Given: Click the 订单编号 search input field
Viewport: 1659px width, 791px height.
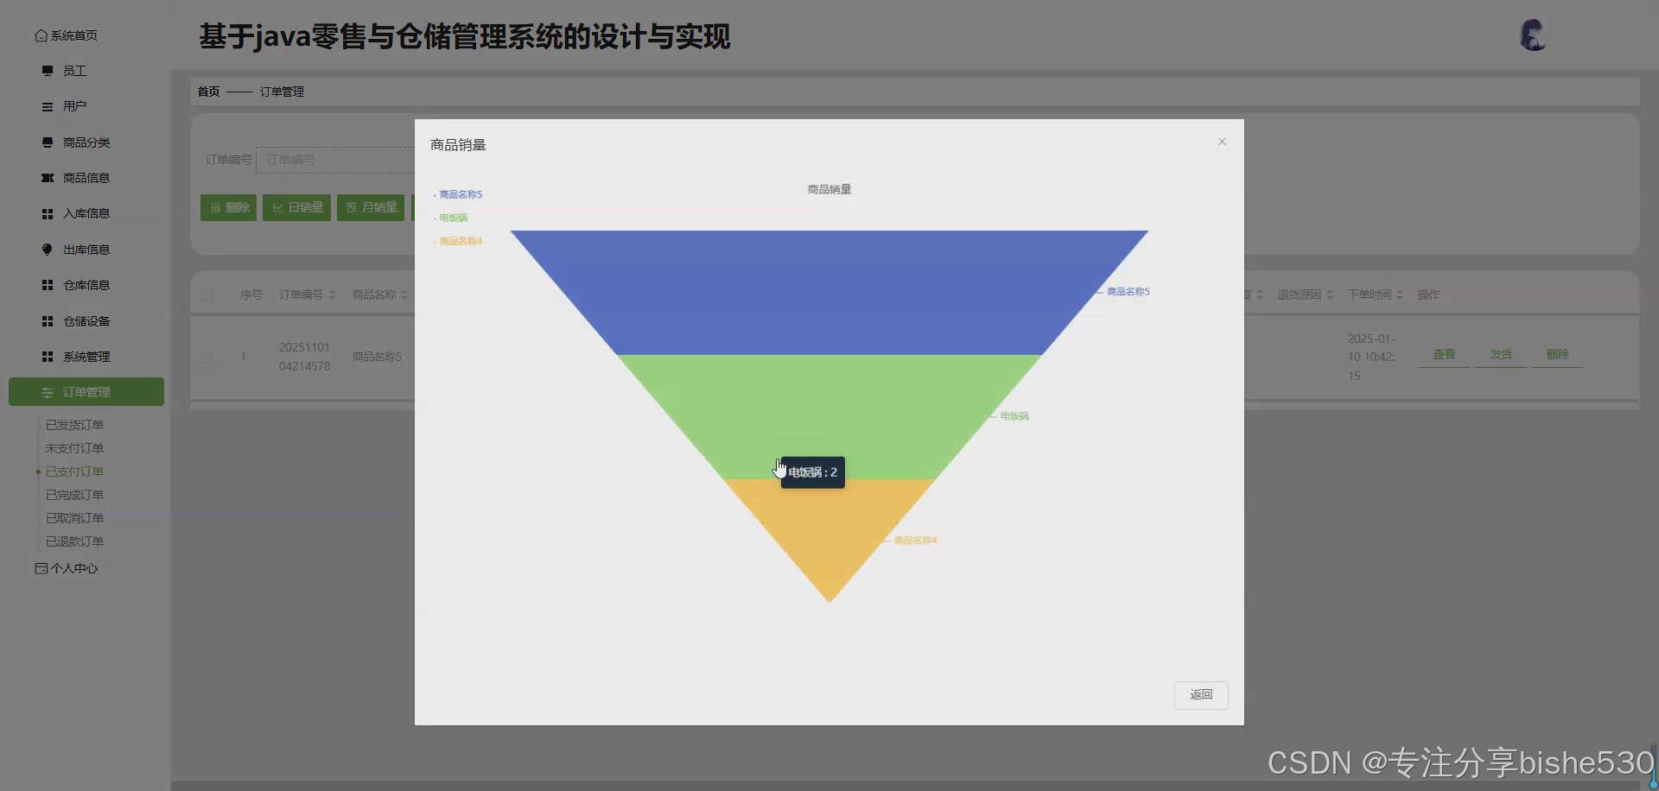Looking at the screenshot, I should tap(337, 160).
